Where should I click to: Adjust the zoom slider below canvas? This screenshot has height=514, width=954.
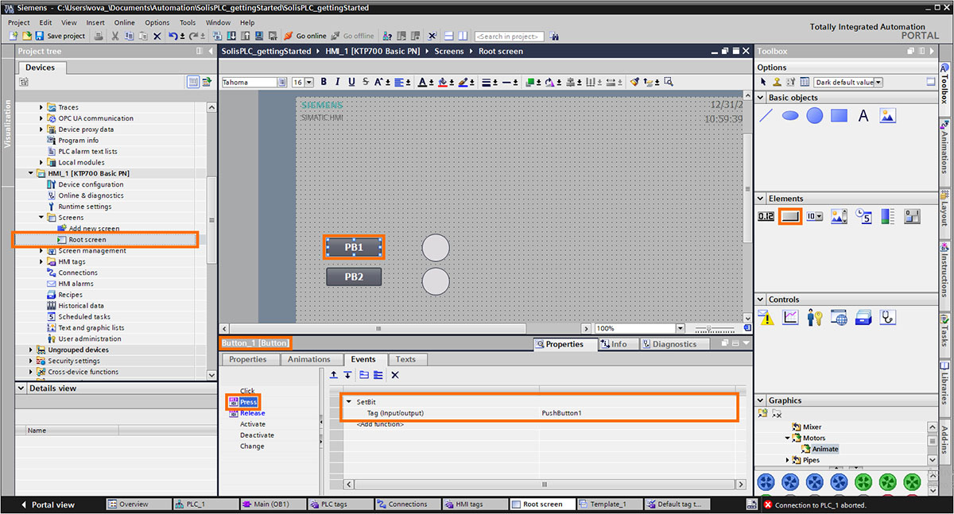tap(710, 328)
